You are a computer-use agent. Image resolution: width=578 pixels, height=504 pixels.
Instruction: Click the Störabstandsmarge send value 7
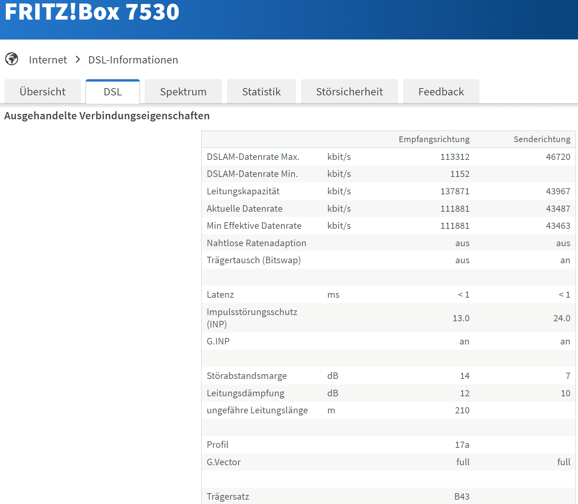(x=568, y=376)
